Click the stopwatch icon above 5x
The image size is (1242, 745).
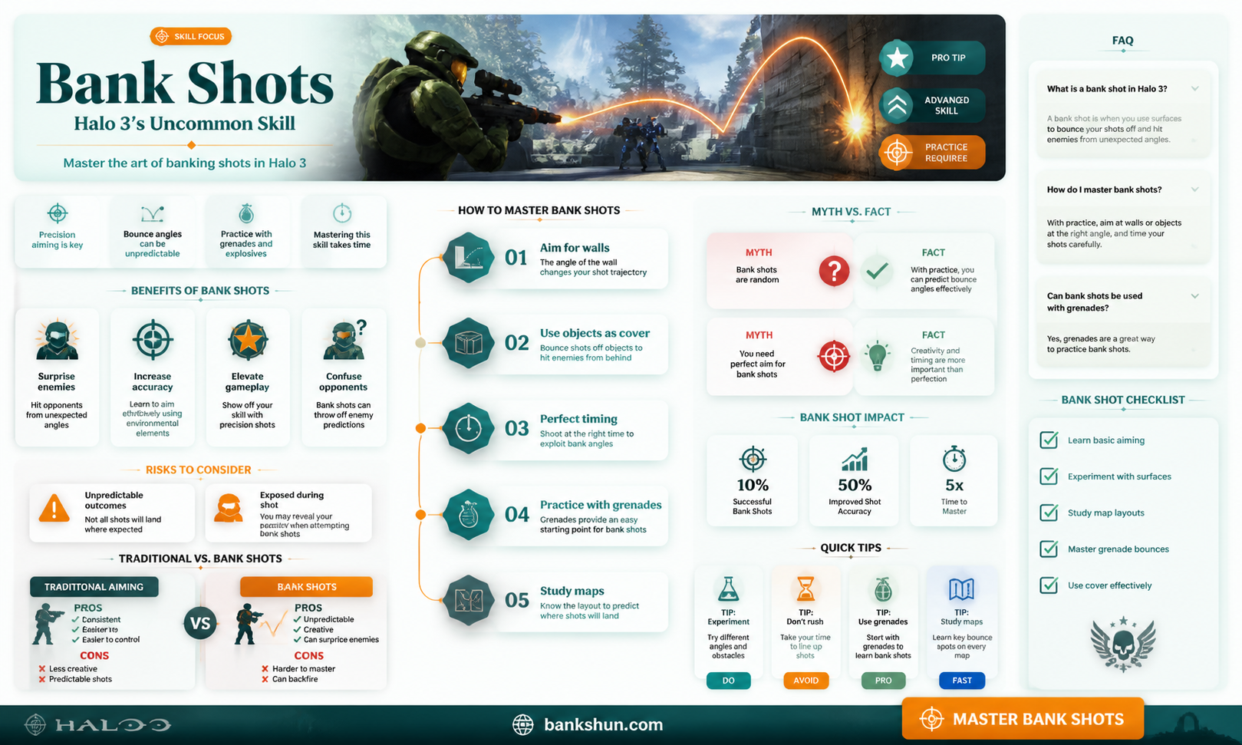click(954, 459)
